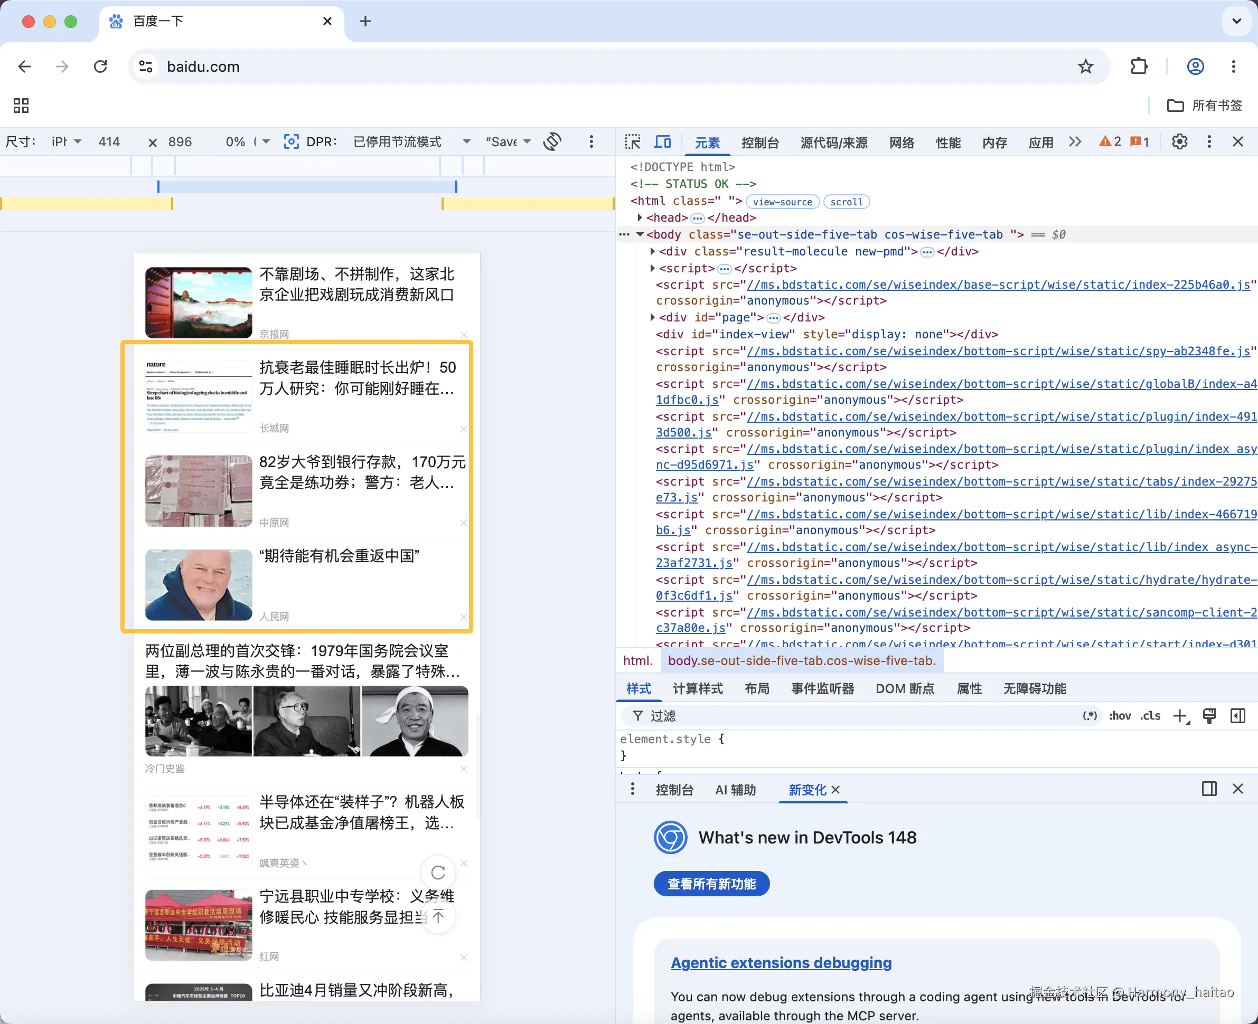Viewport: 1258px width, 1024px height.
Task: Open the zoom percentage dropdown
Action: click(248, 141)
